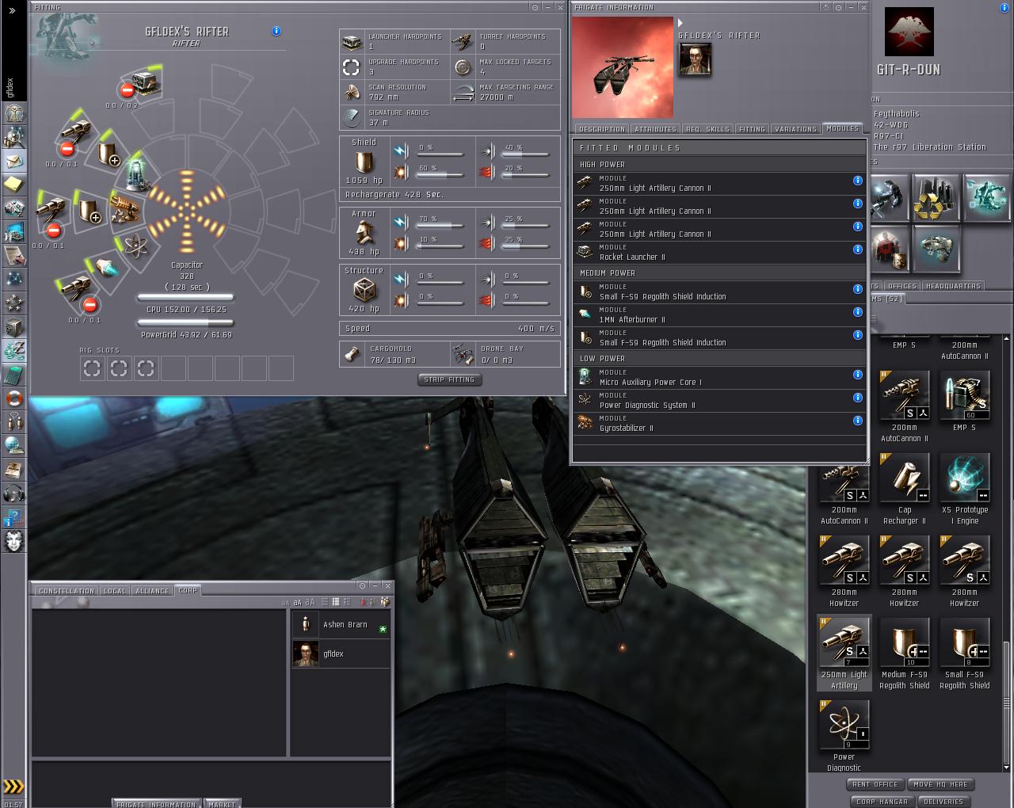Toggle the pin button on the Fitting window
The height and width of the screenshot is (808, 1014).
[x=536, y=7]
